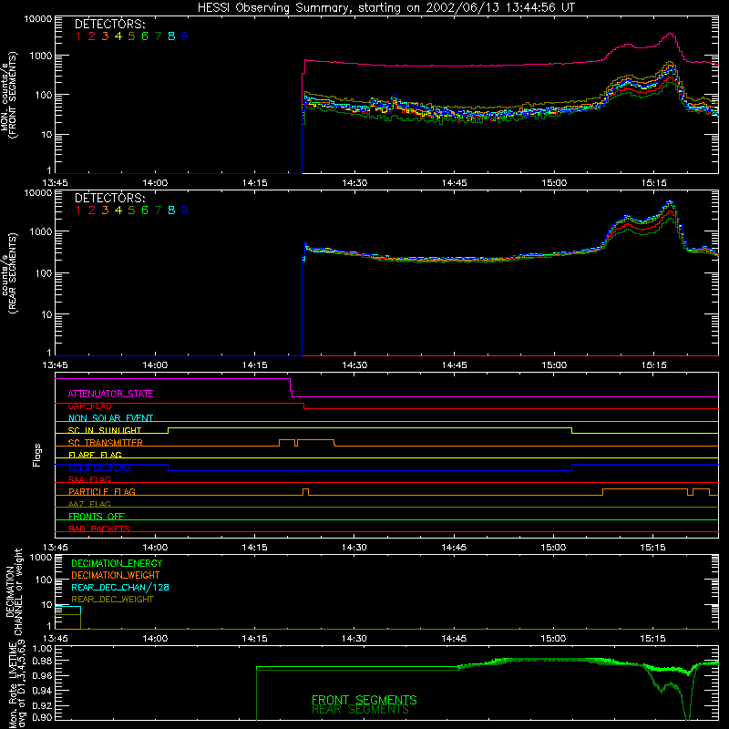Click the BAD_PACKETS flag label
The height and width of the screenshot is (729, 729).
click(99, 529)
